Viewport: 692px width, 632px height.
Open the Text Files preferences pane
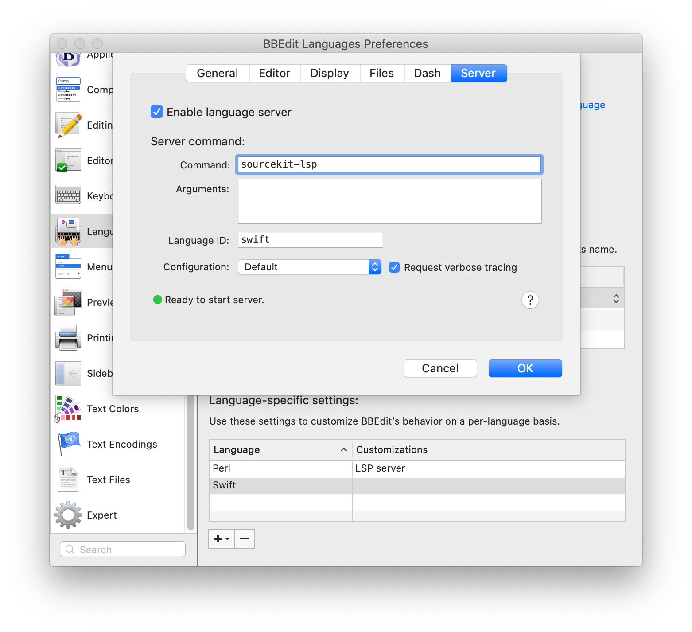coord(108,479)
